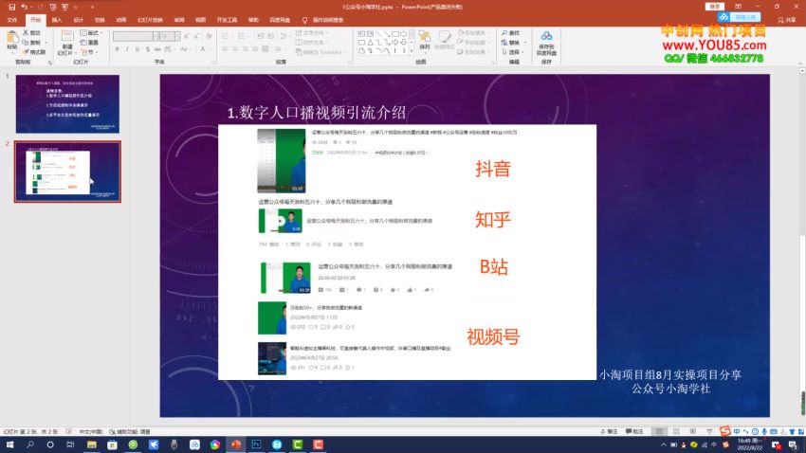Click the Format Painter button

tap(34, 52)
